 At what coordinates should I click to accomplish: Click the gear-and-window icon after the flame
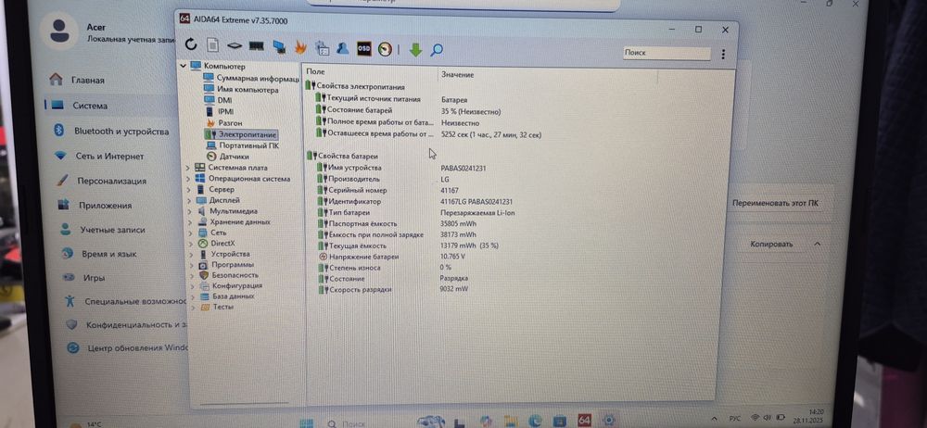point(323,47)
